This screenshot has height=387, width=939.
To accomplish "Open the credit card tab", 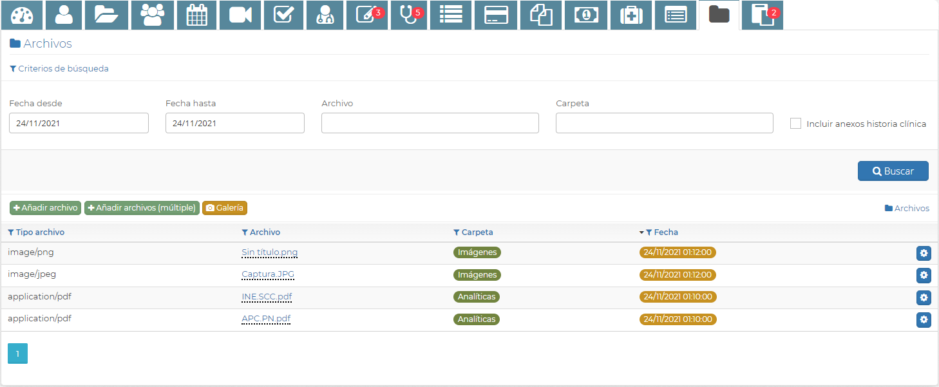I will point(495,15).
